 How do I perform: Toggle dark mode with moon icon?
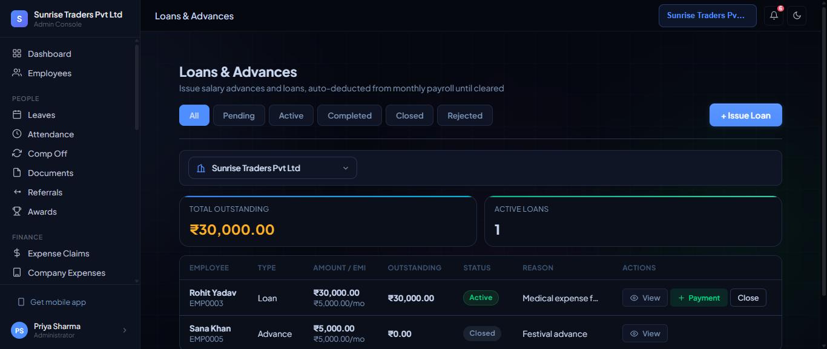click(x=797, y=16)
